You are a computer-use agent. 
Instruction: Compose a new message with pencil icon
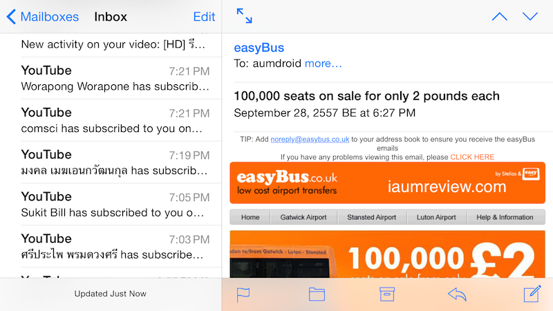point(532,294)
